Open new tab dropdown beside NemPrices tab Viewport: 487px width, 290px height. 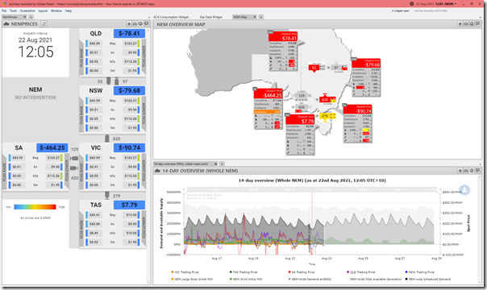[31, 17]
